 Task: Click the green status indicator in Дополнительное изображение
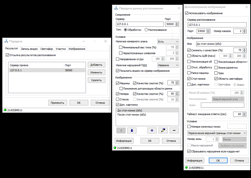pos(186,168)
